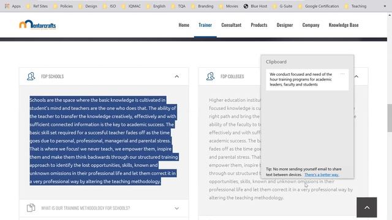Viewport: 392px width, 220px height.
Task: Open the Branding bookmark folder
Action: tap(202, 6)
